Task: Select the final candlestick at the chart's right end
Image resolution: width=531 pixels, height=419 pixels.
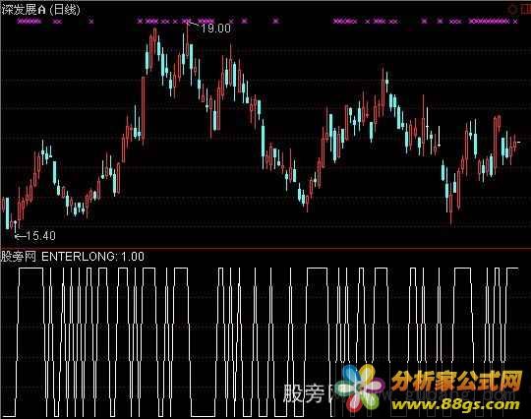Action: click(515, 143)
